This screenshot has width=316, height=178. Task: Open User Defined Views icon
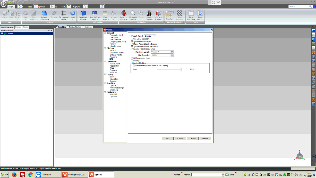[x=95, y=13]
